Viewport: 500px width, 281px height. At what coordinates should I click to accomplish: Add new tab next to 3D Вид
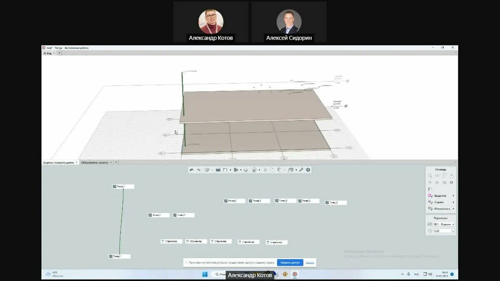pyautogui.click(x=60, y=53)
